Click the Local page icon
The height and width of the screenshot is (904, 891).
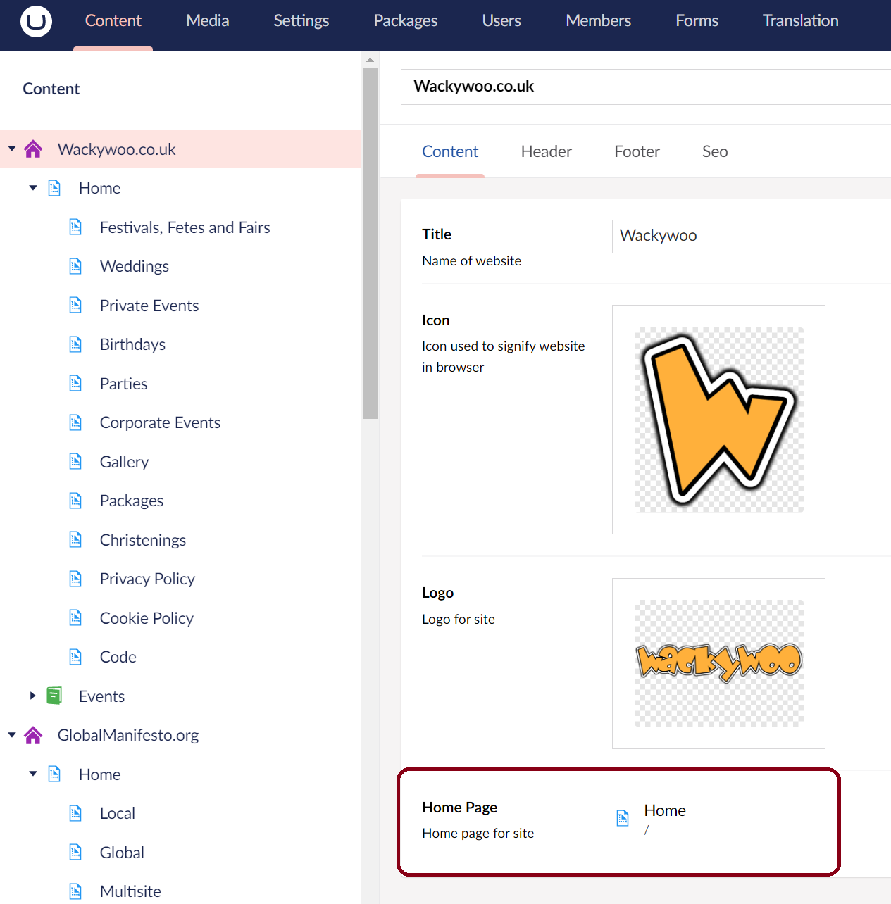coord(75,813)
